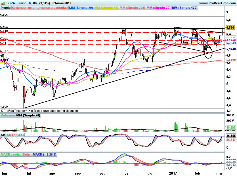
Task: Click the 4,309 support level label
Action: coord(4,107)
